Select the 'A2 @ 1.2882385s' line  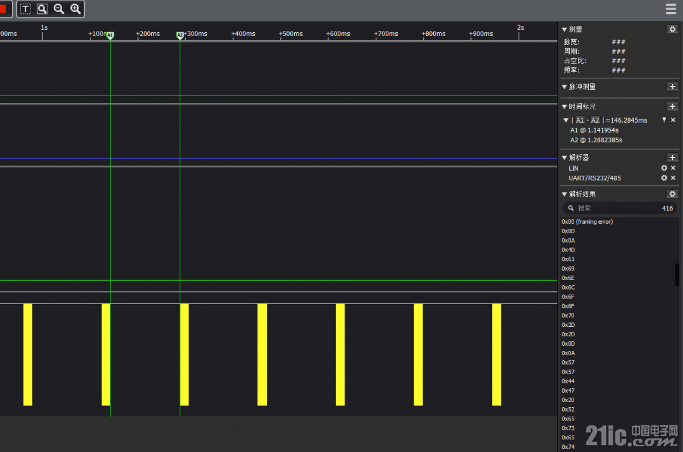click(596, 140)
